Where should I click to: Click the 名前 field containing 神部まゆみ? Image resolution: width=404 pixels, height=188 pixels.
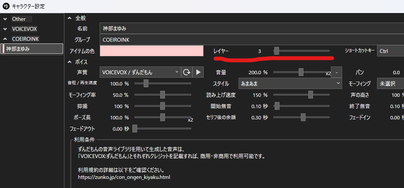[x=252, y=29]
